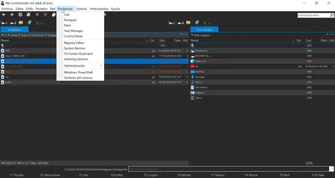Select Símbolo del sistema entry

(x=80, y=78)
